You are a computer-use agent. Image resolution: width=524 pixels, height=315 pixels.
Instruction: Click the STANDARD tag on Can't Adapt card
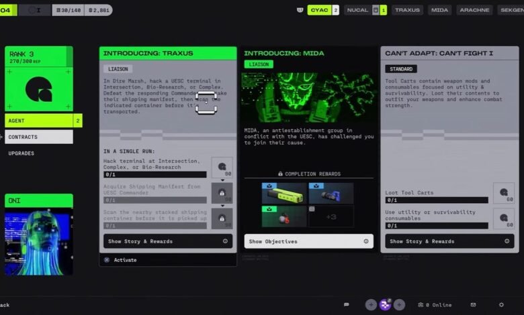[x=401, y=69]
